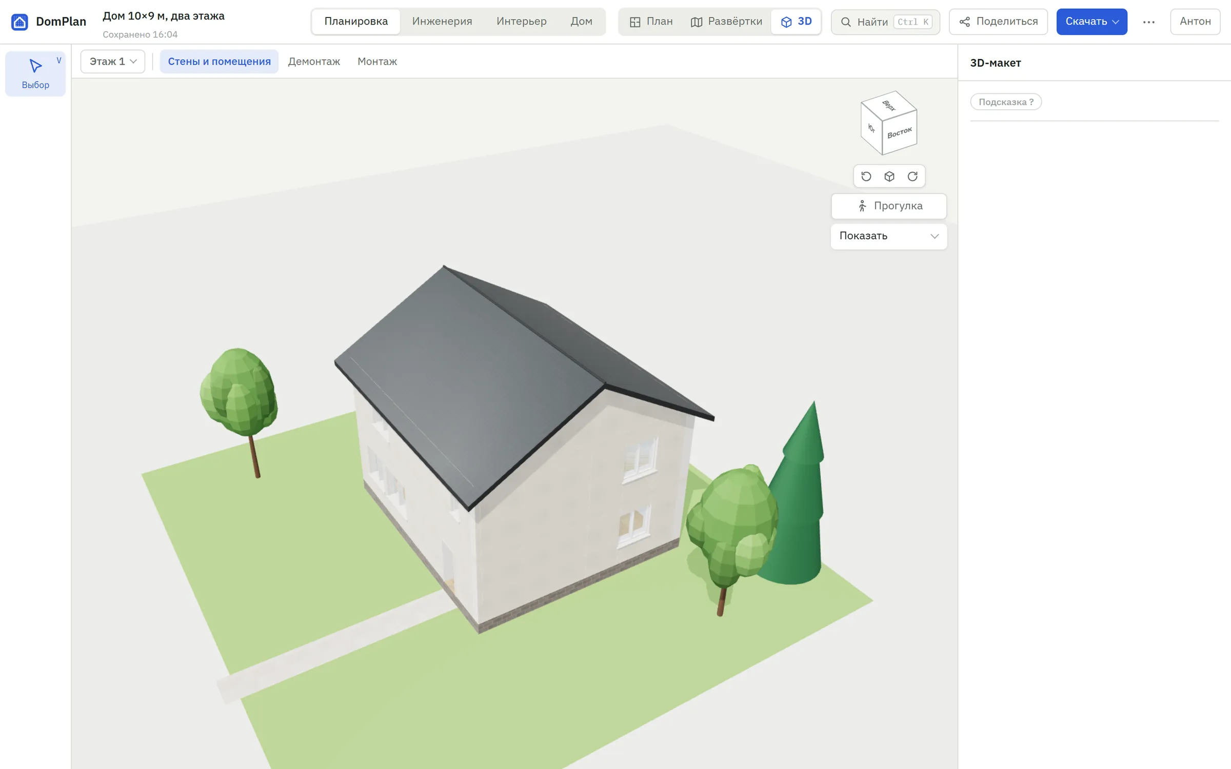Open the Дом section
Screen dimensions: 1231x769
[581, 22]
